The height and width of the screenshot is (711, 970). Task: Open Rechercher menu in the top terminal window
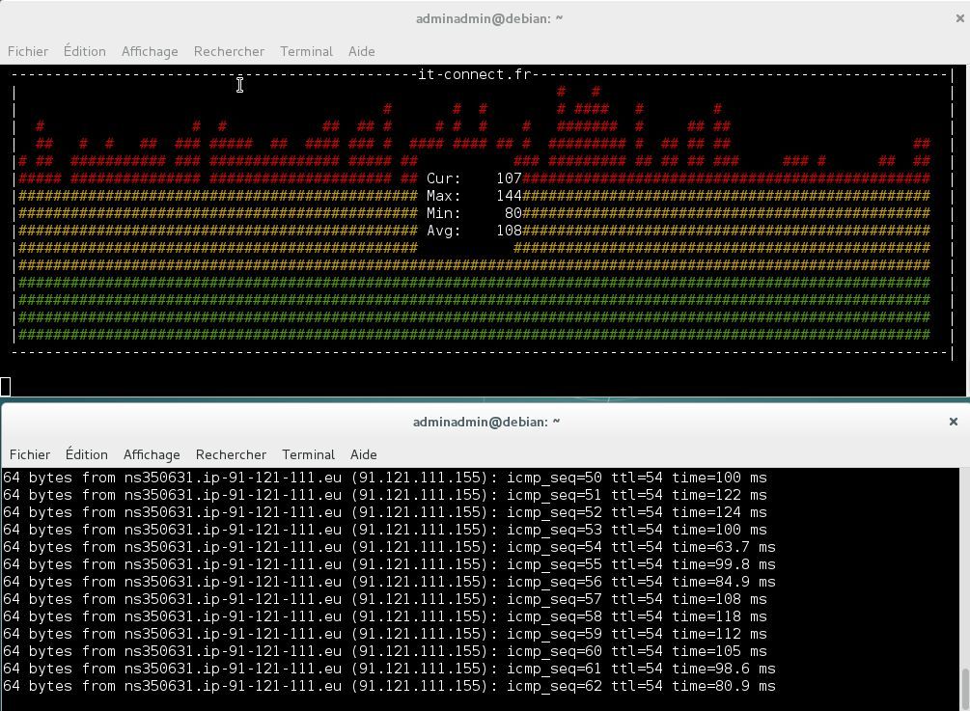click(x=229, y=51)
